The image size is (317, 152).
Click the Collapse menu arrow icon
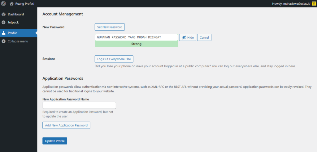pyautogui.click(x=3, y=41)
